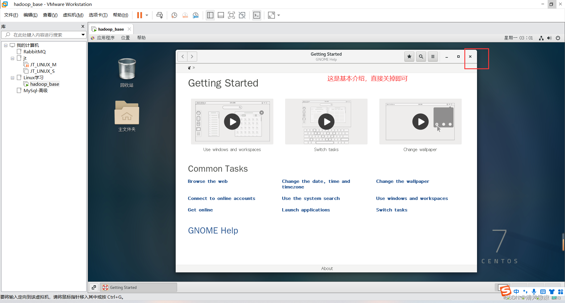Viewport: 565px width, 303px height.
Task: Select JT_LINUX_S virtual machine
Action: (42, 71)
